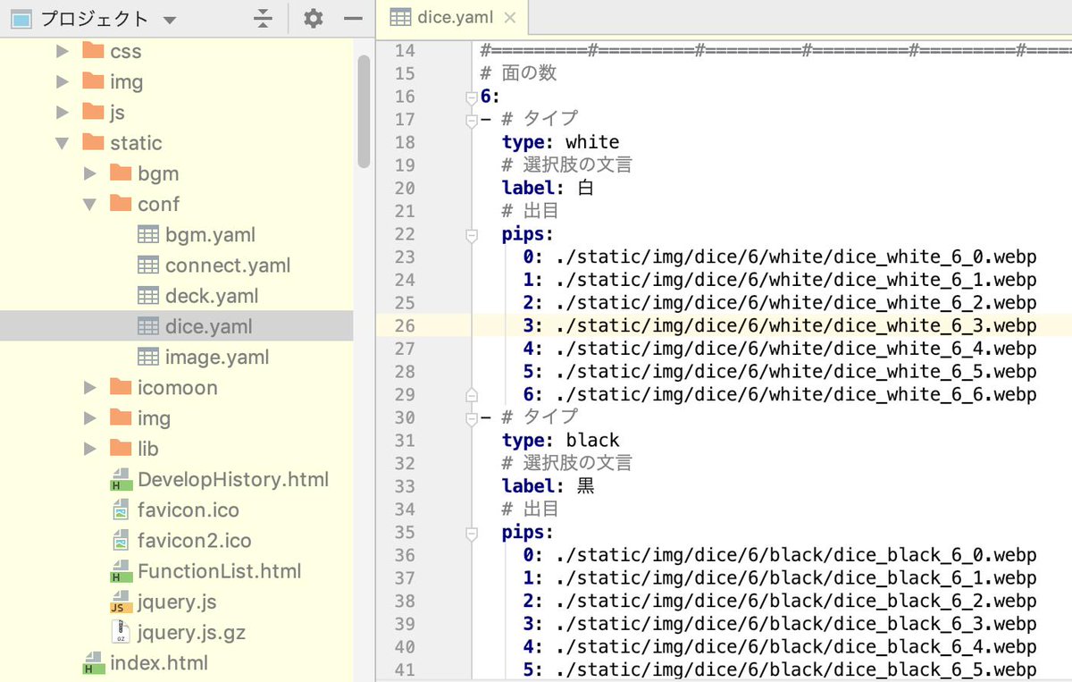Fold the pips block at line 22
The width and height of the screenshot is (1072, 682).
pyautogui.click(x=472, y=234)
